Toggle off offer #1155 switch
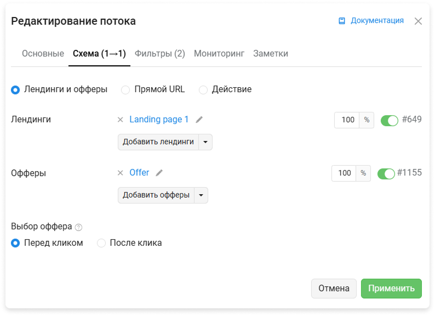This screenshot has height=316, width=435. coord(386,174)
